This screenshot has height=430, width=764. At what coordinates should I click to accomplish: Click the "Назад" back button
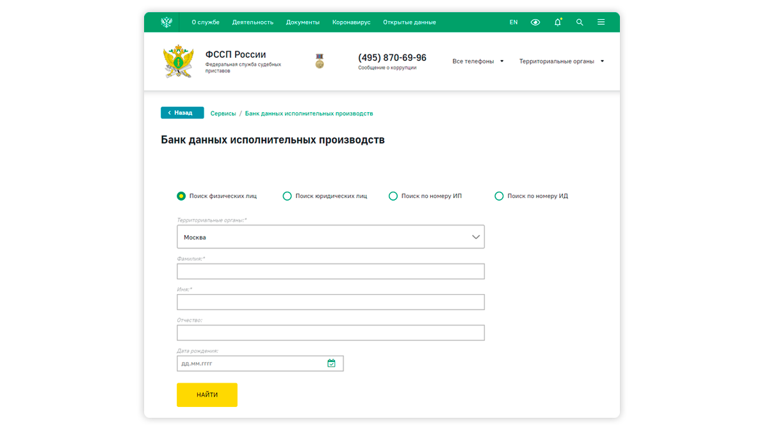point(182,113)
